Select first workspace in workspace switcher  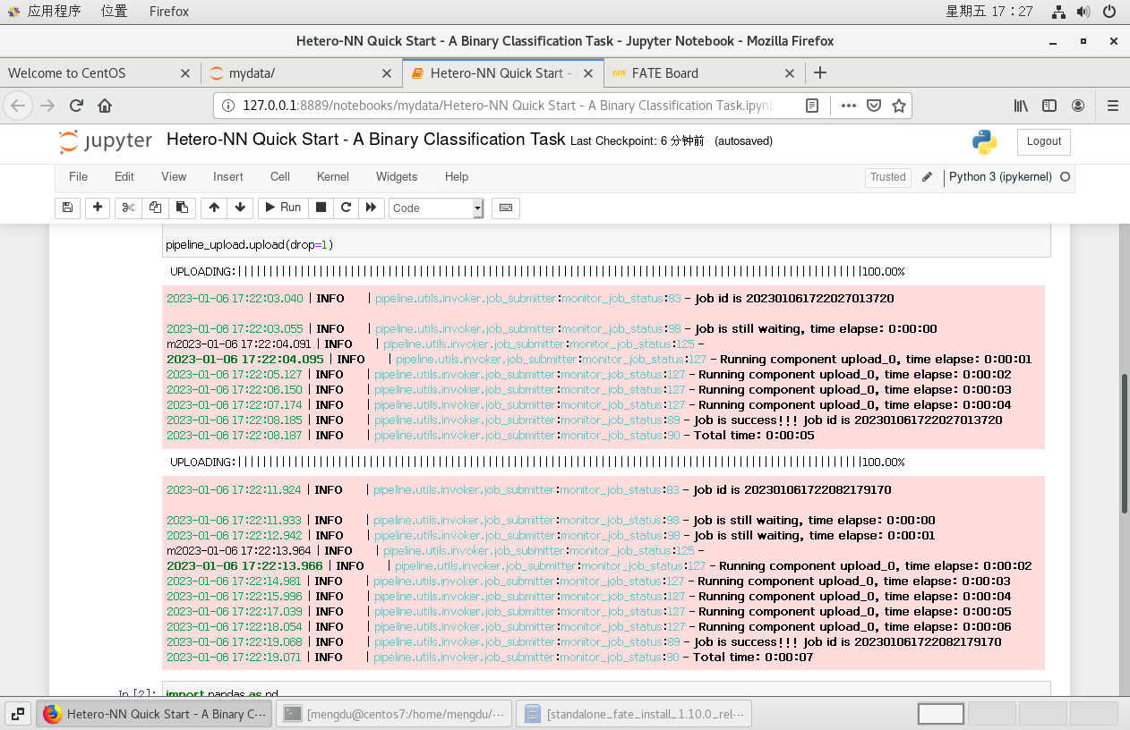pos(941,714)
